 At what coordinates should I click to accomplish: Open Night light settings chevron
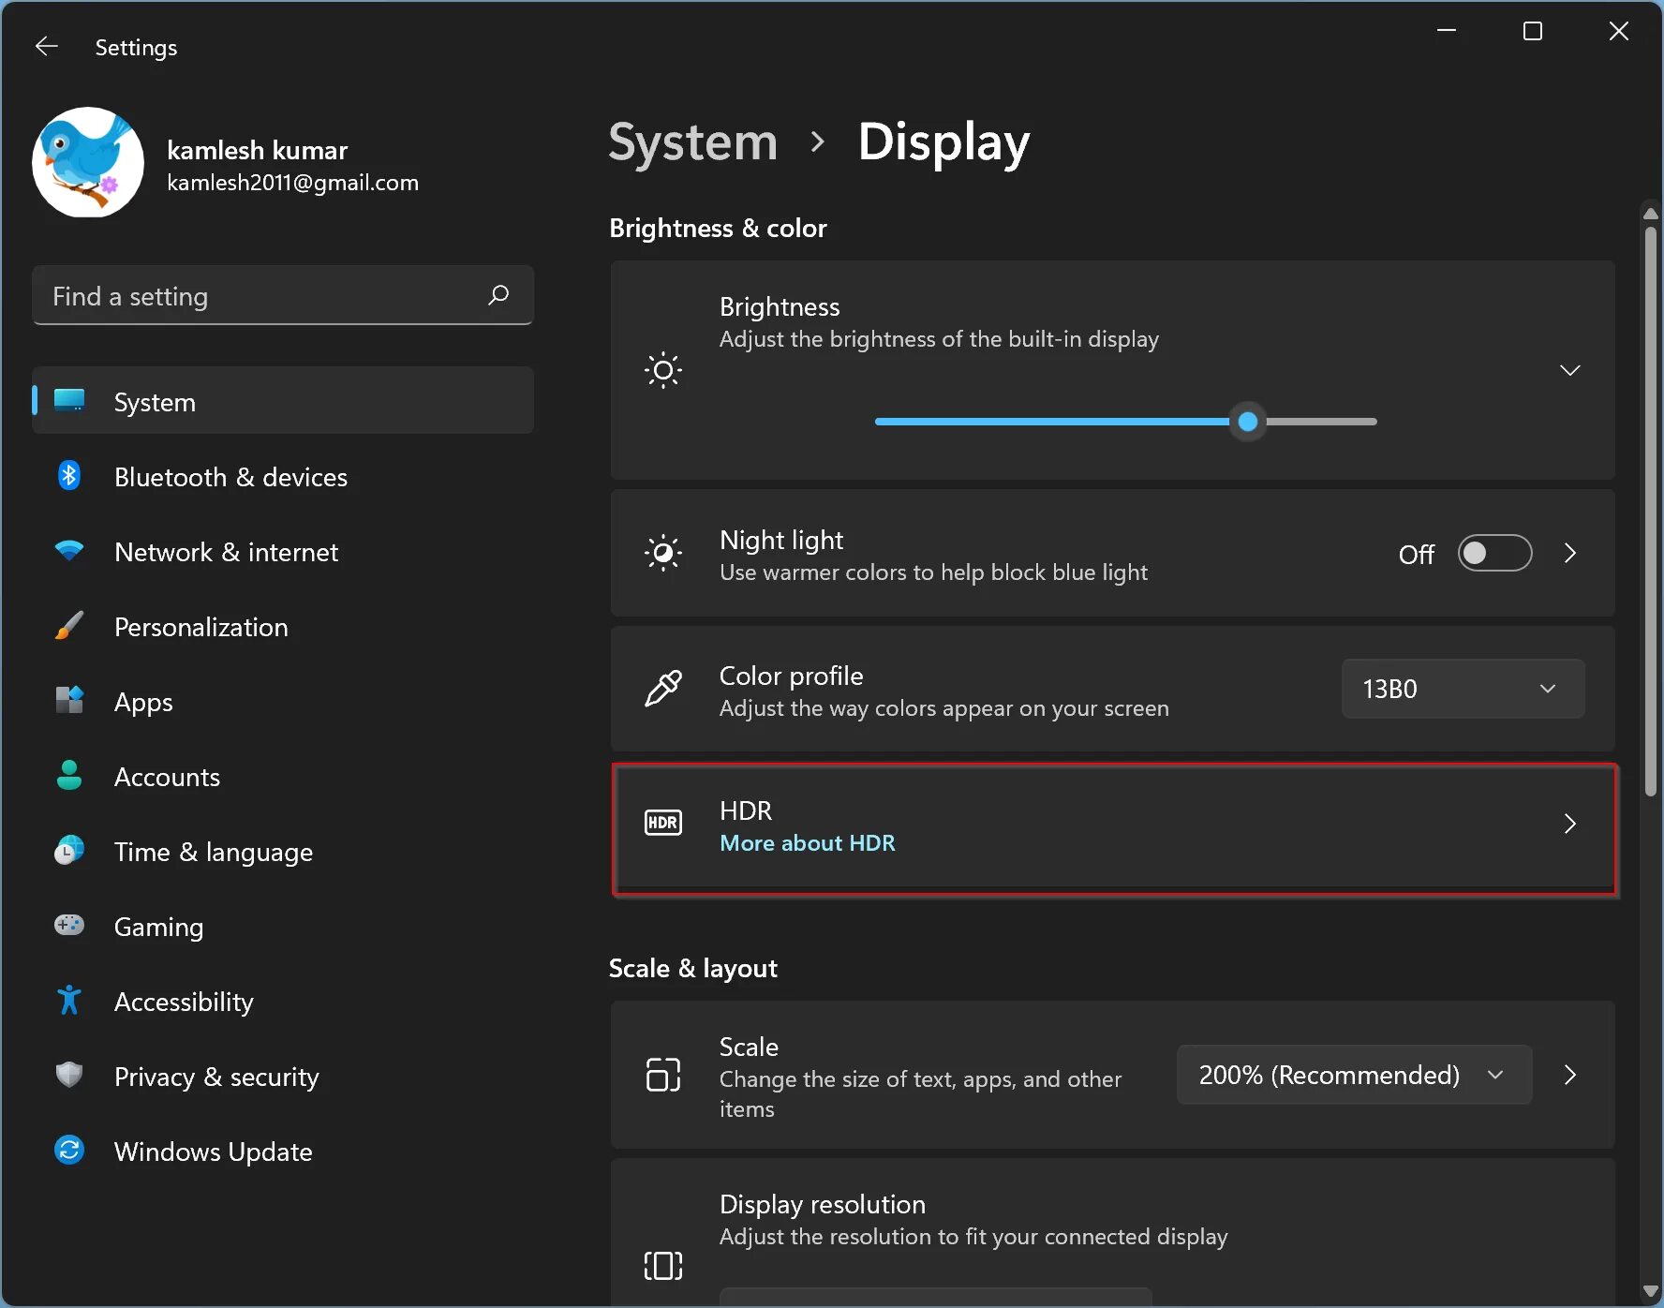1570,554
